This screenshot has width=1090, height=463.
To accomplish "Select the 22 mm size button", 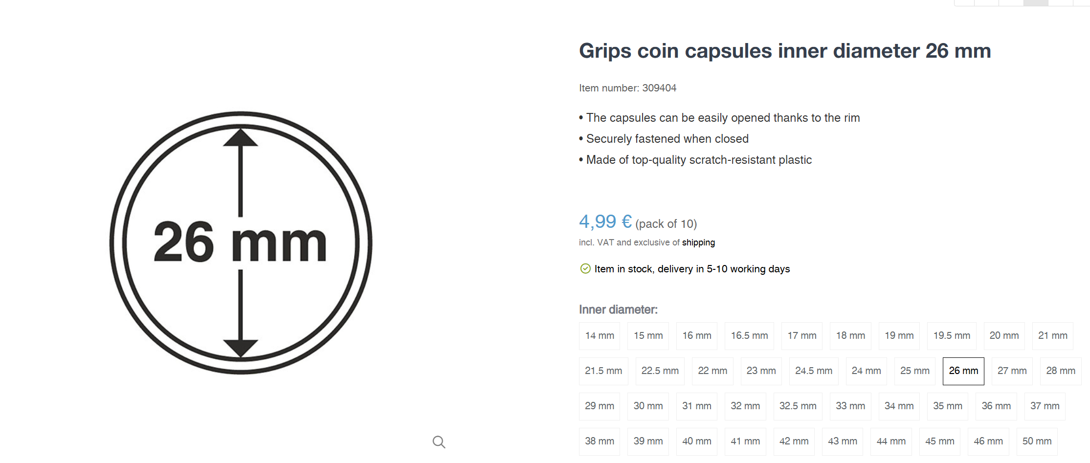I will click(712, 371).
